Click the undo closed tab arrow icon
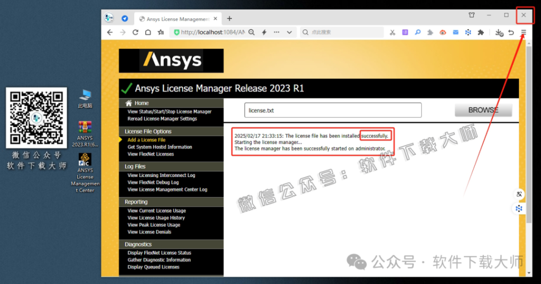This screenshot has width=541, height=284. [511, 32]
